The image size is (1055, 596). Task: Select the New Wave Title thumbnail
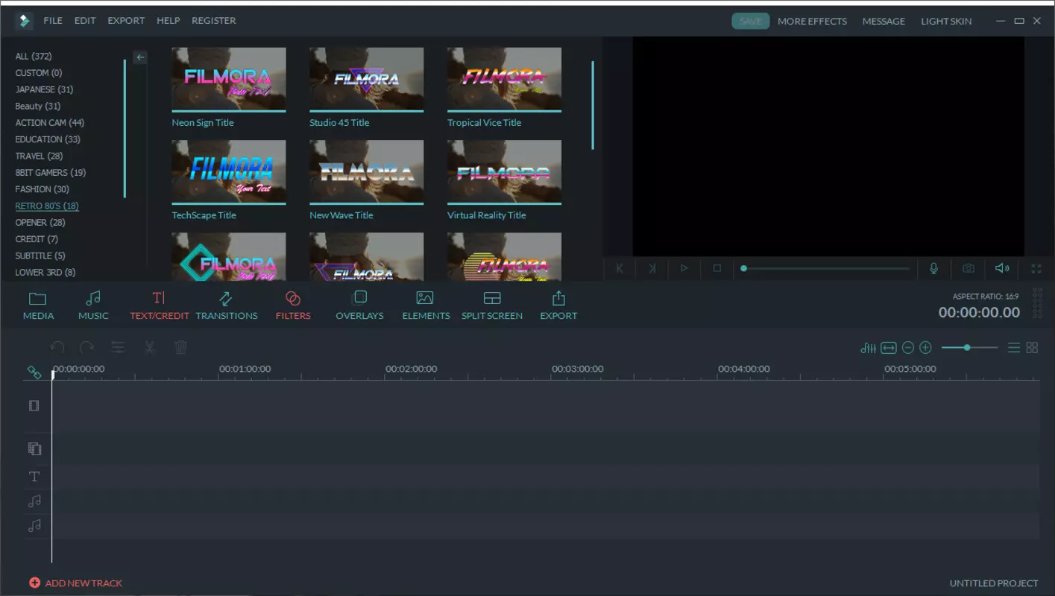[367, 172]
